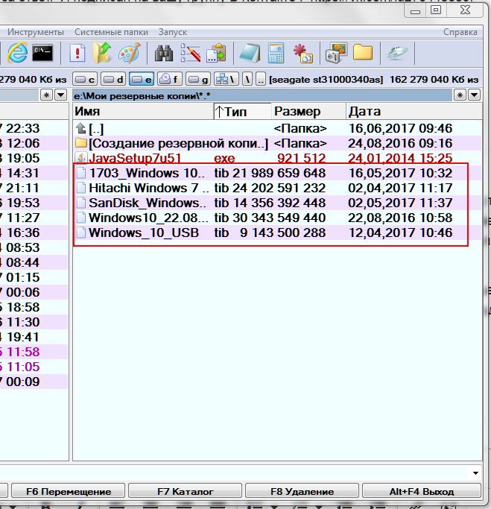The width and height of the screenshot is (491, 509).
Task: Open the multi-rename tool with red pencil icon
Action: click(x=191, y=53)
